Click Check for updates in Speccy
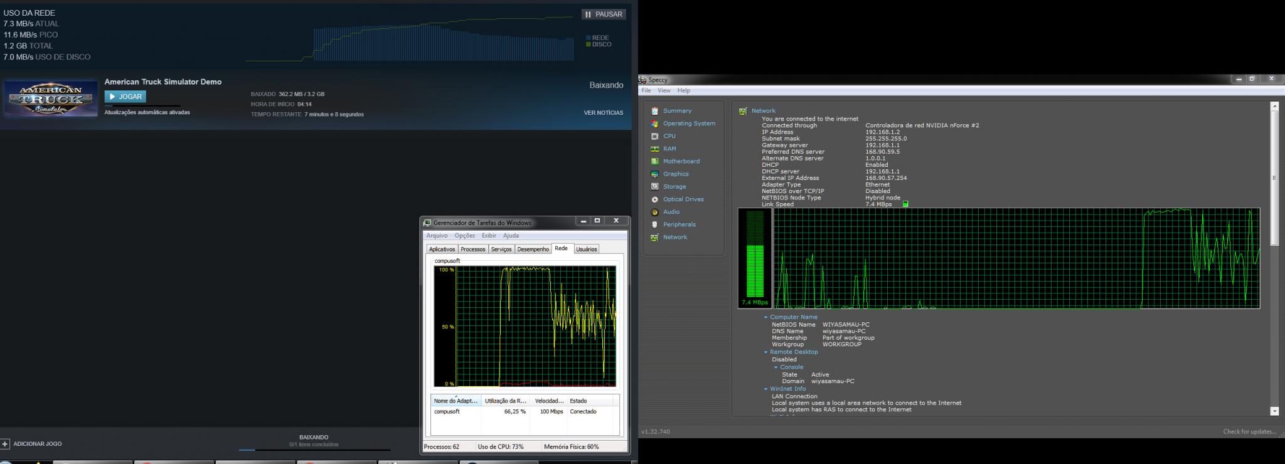This screenshot has height=464, width=1285. (x=1250, y=431)
